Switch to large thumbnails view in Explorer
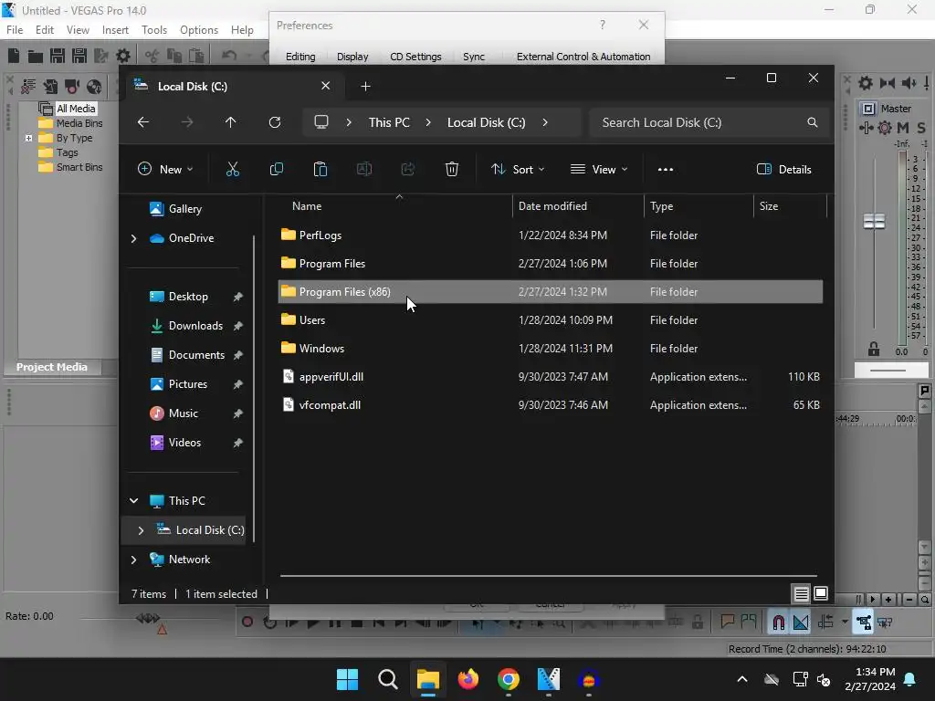This screenshot has height=701, width=935. pos(821,593)
